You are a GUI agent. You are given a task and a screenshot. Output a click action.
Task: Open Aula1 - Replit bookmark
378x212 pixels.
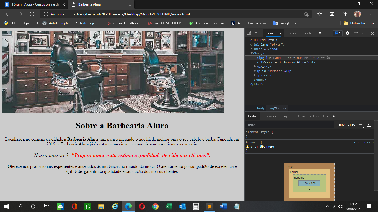coord(56,23)
